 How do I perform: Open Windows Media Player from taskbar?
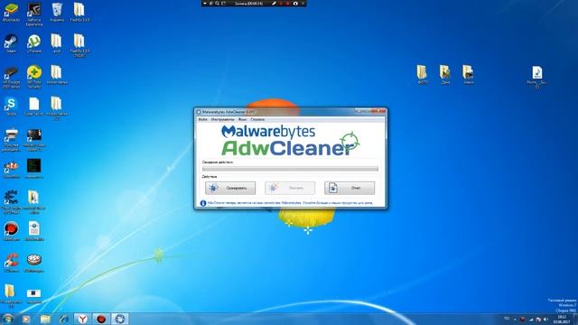coord(26,319)
